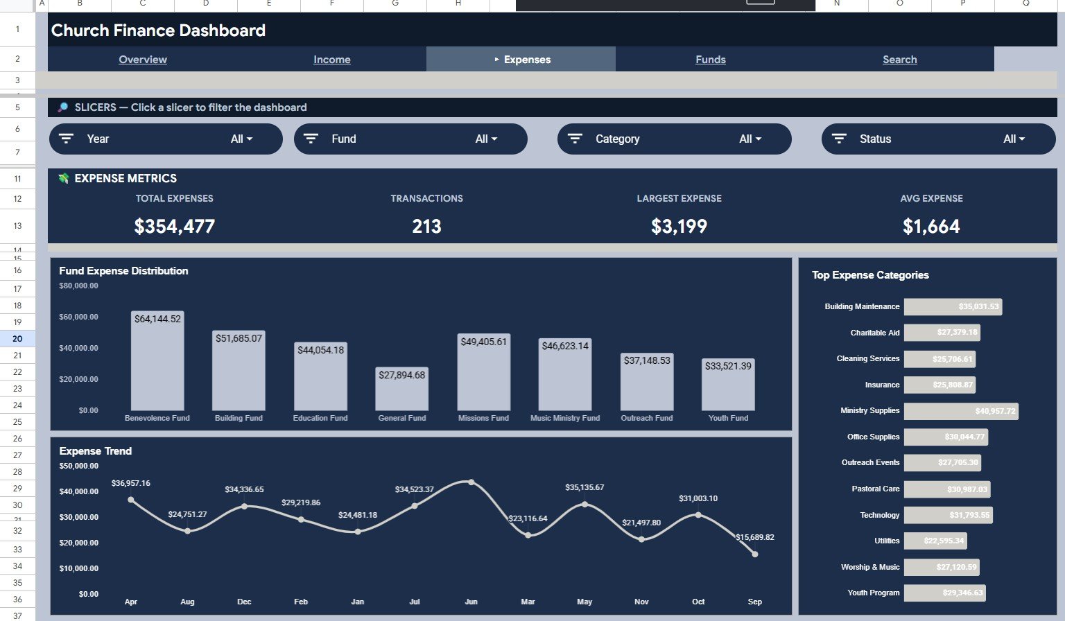The width and height of the screenshot is (1065, 621).
Task: Click the Outreach Fund bar
Action: point(647,382)
